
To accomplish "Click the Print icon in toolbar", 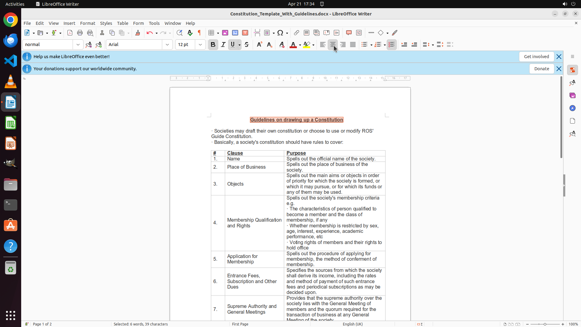I will (x=80, y=33).
